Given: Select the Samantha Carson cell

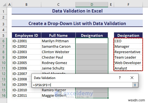Looking at the screenshot, I should coord(58,46).
